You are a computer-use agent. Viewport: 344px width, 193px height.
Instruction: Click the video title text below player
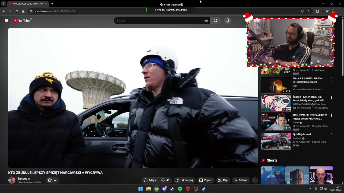[55, 173]
